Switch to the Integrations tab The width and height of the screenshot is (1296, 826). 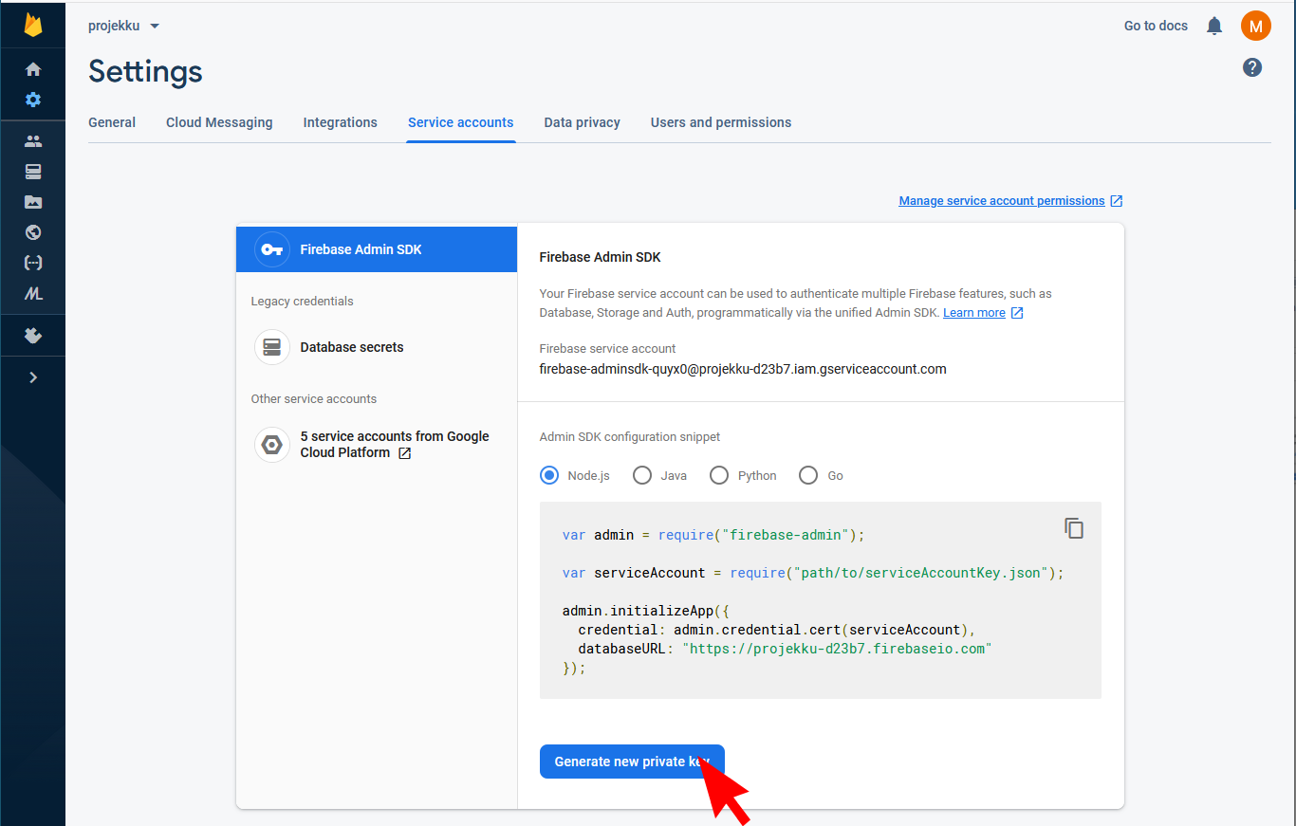(x=341, y=122)
